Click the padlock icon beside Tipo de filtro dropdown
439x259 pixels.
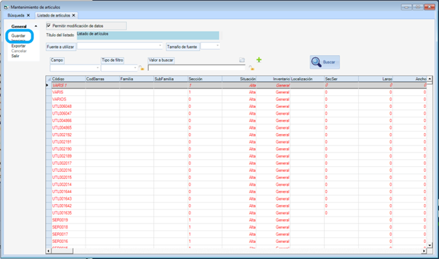click(142, 68)
